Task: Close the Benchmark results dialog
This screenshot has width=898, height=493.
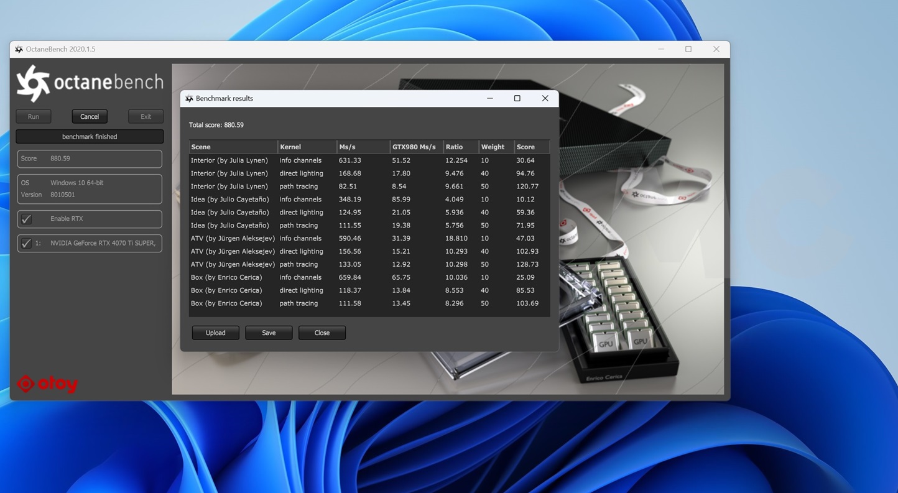Action: pos(322,332)
